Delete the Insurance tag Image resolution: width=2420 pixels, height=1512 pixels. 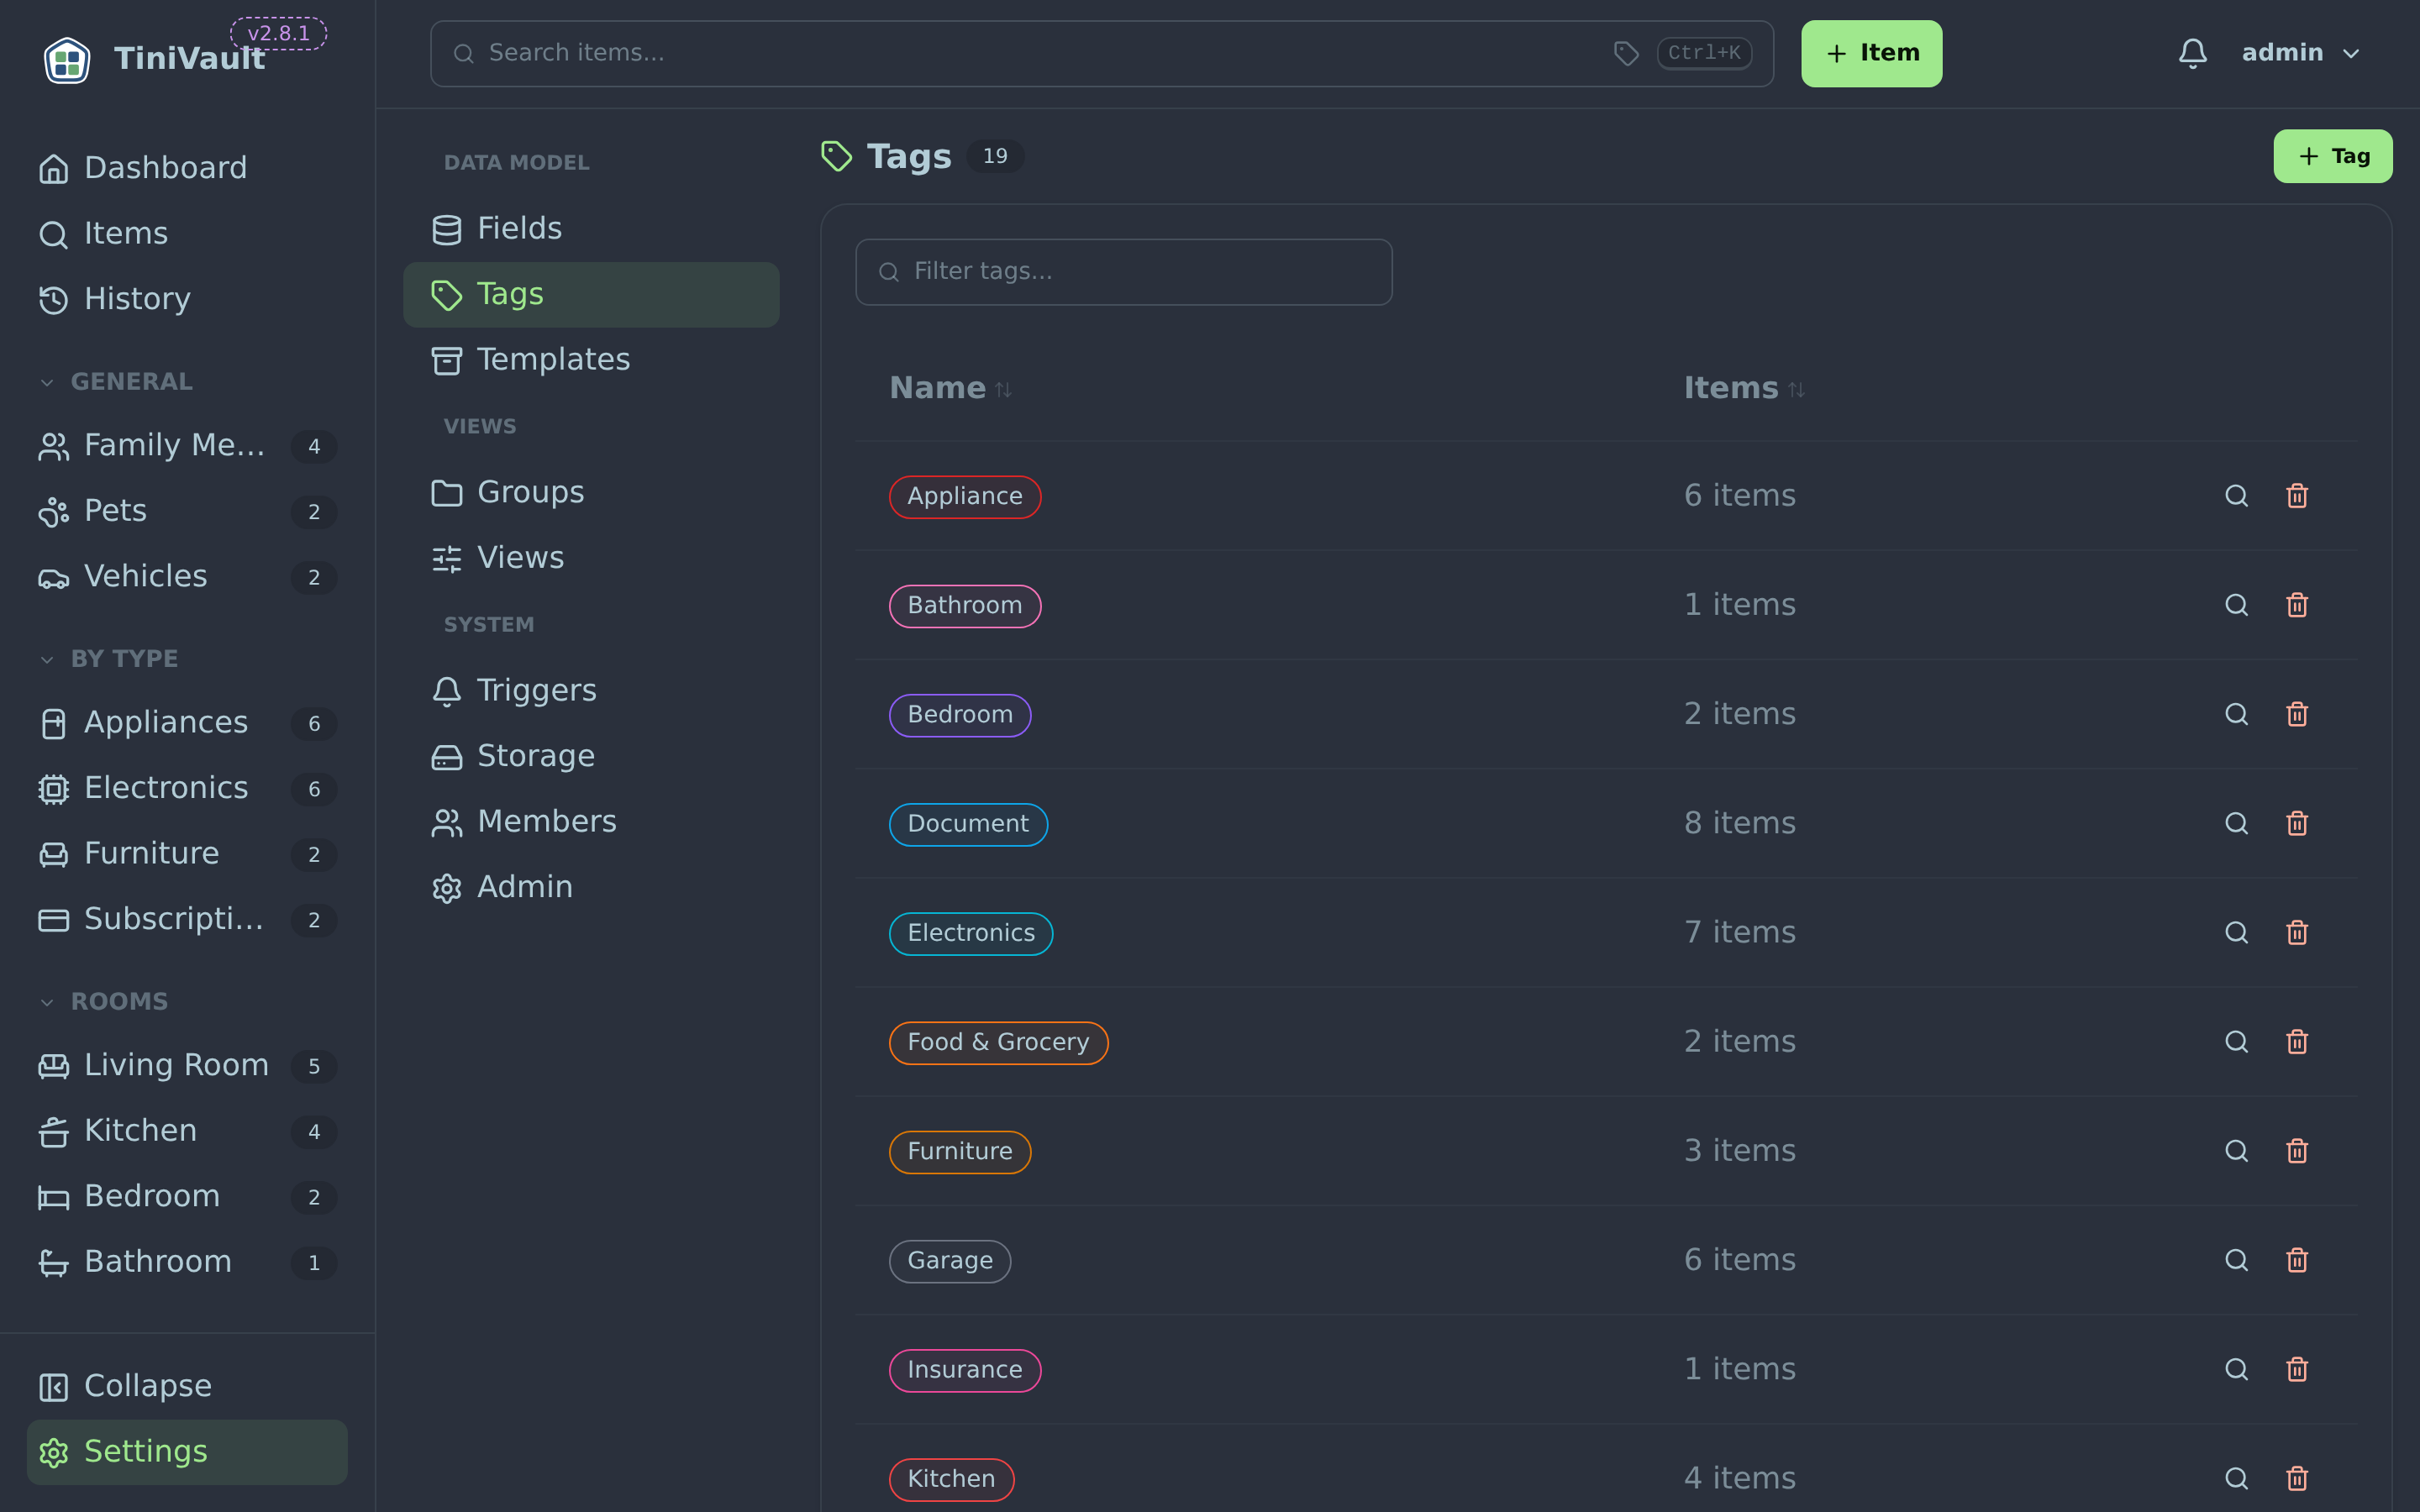(x=2297, y=1369)
